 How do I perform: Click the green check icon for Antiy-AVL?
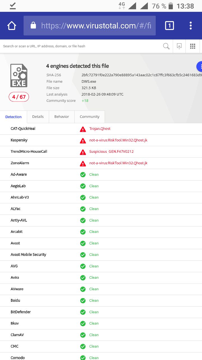pos(83,220)
